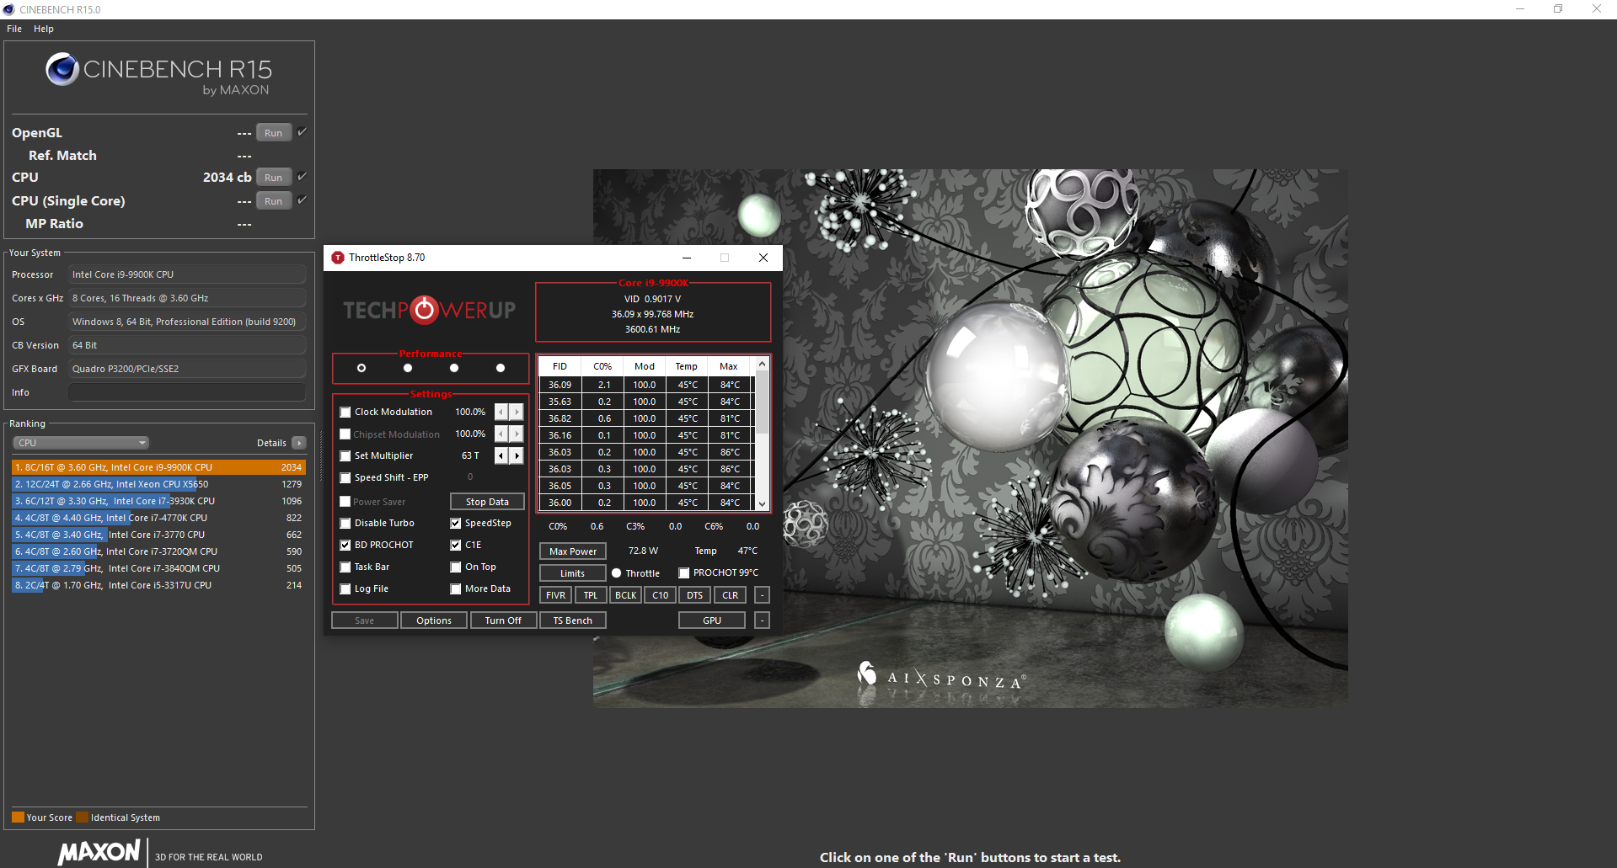Open ThrottleStop Options

[x=434, y=620]
